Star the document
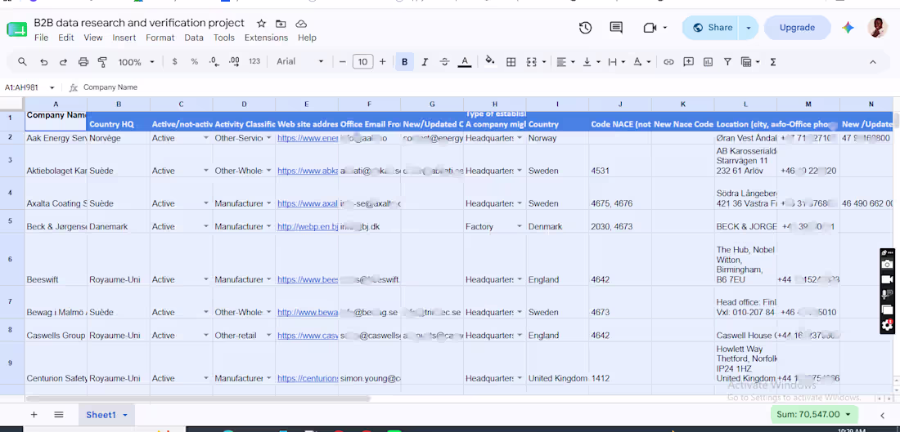This screenshot has height=432, width=900. 261,24
